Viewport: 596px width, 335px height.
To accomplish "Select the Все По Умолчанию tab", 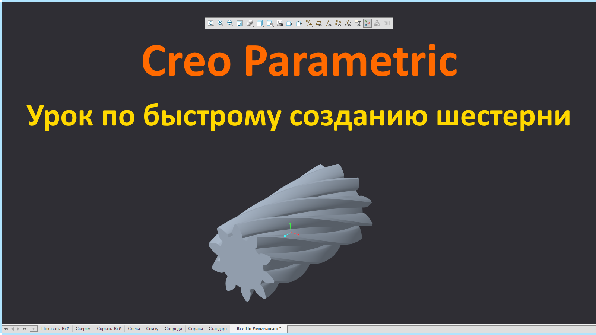I will click(x=259, y=329).
